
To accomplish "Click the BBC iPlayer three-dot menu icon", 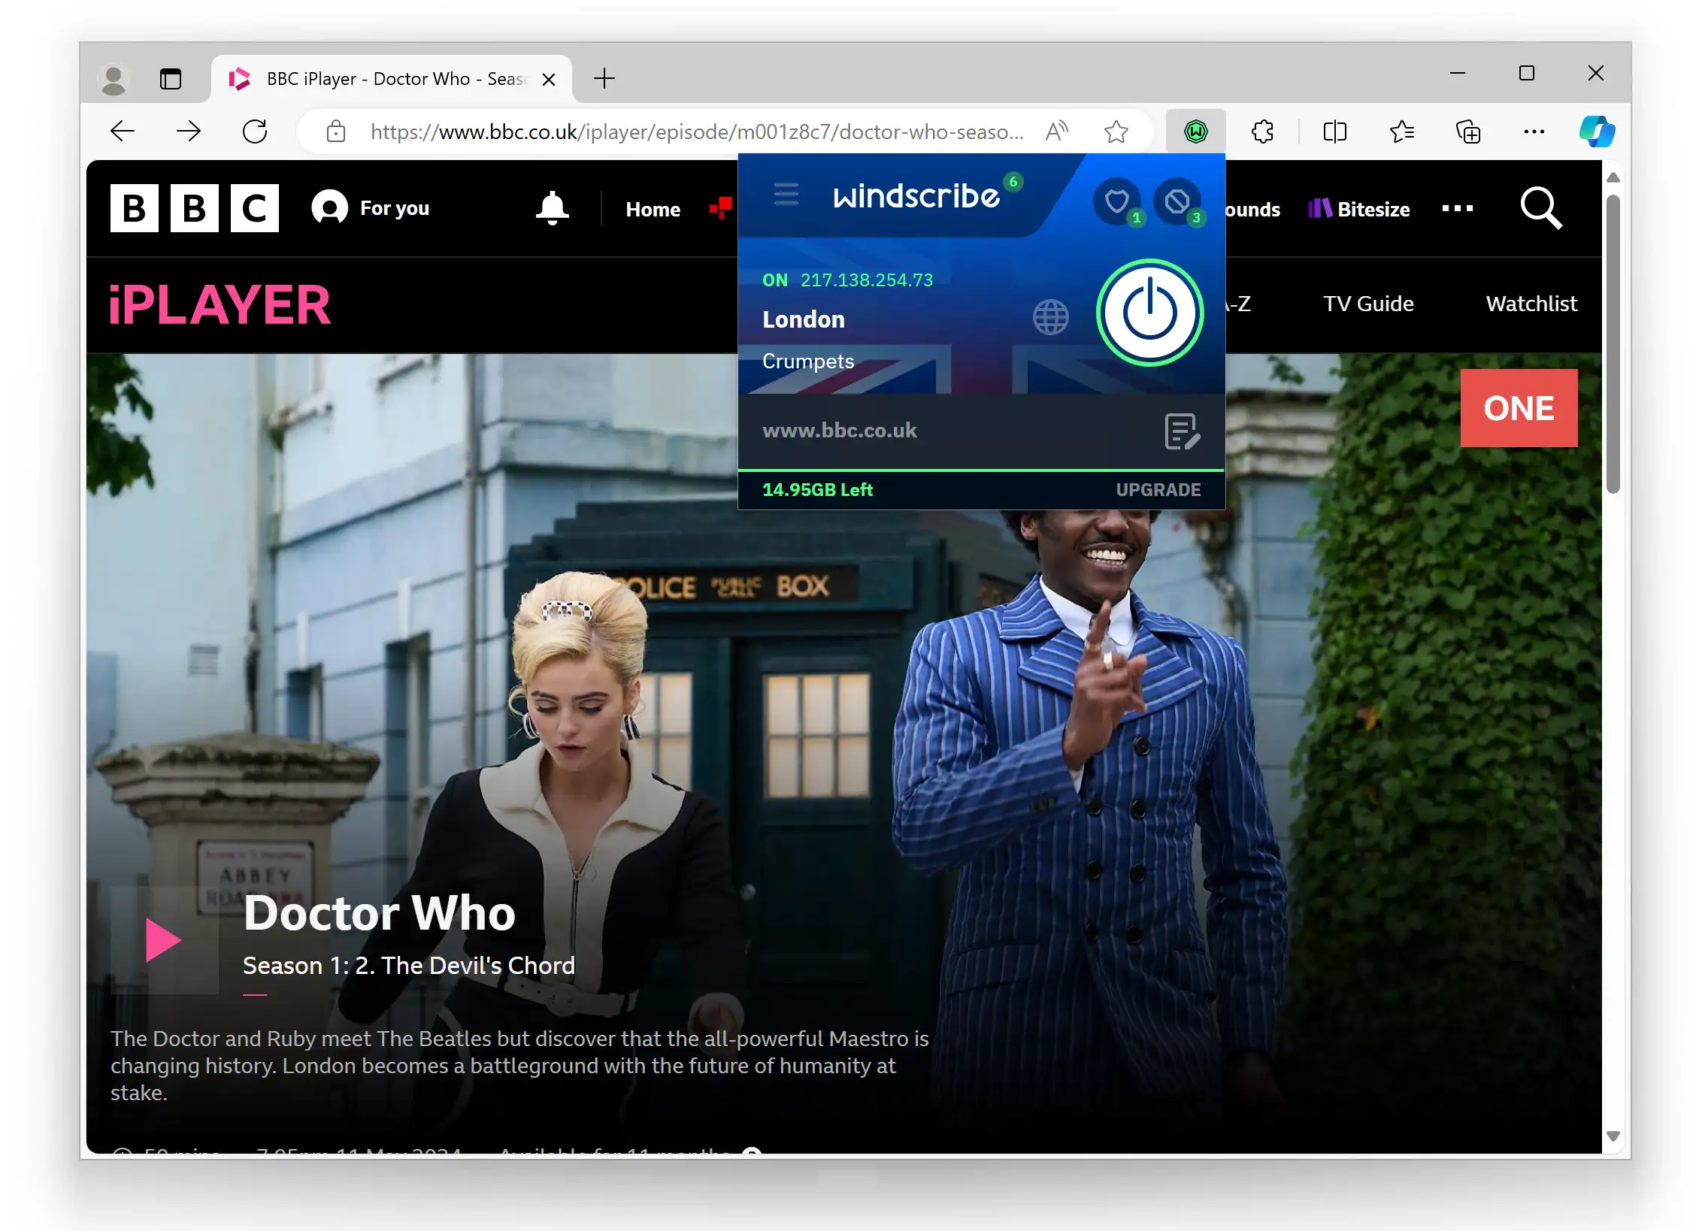I will [1458, 208].
